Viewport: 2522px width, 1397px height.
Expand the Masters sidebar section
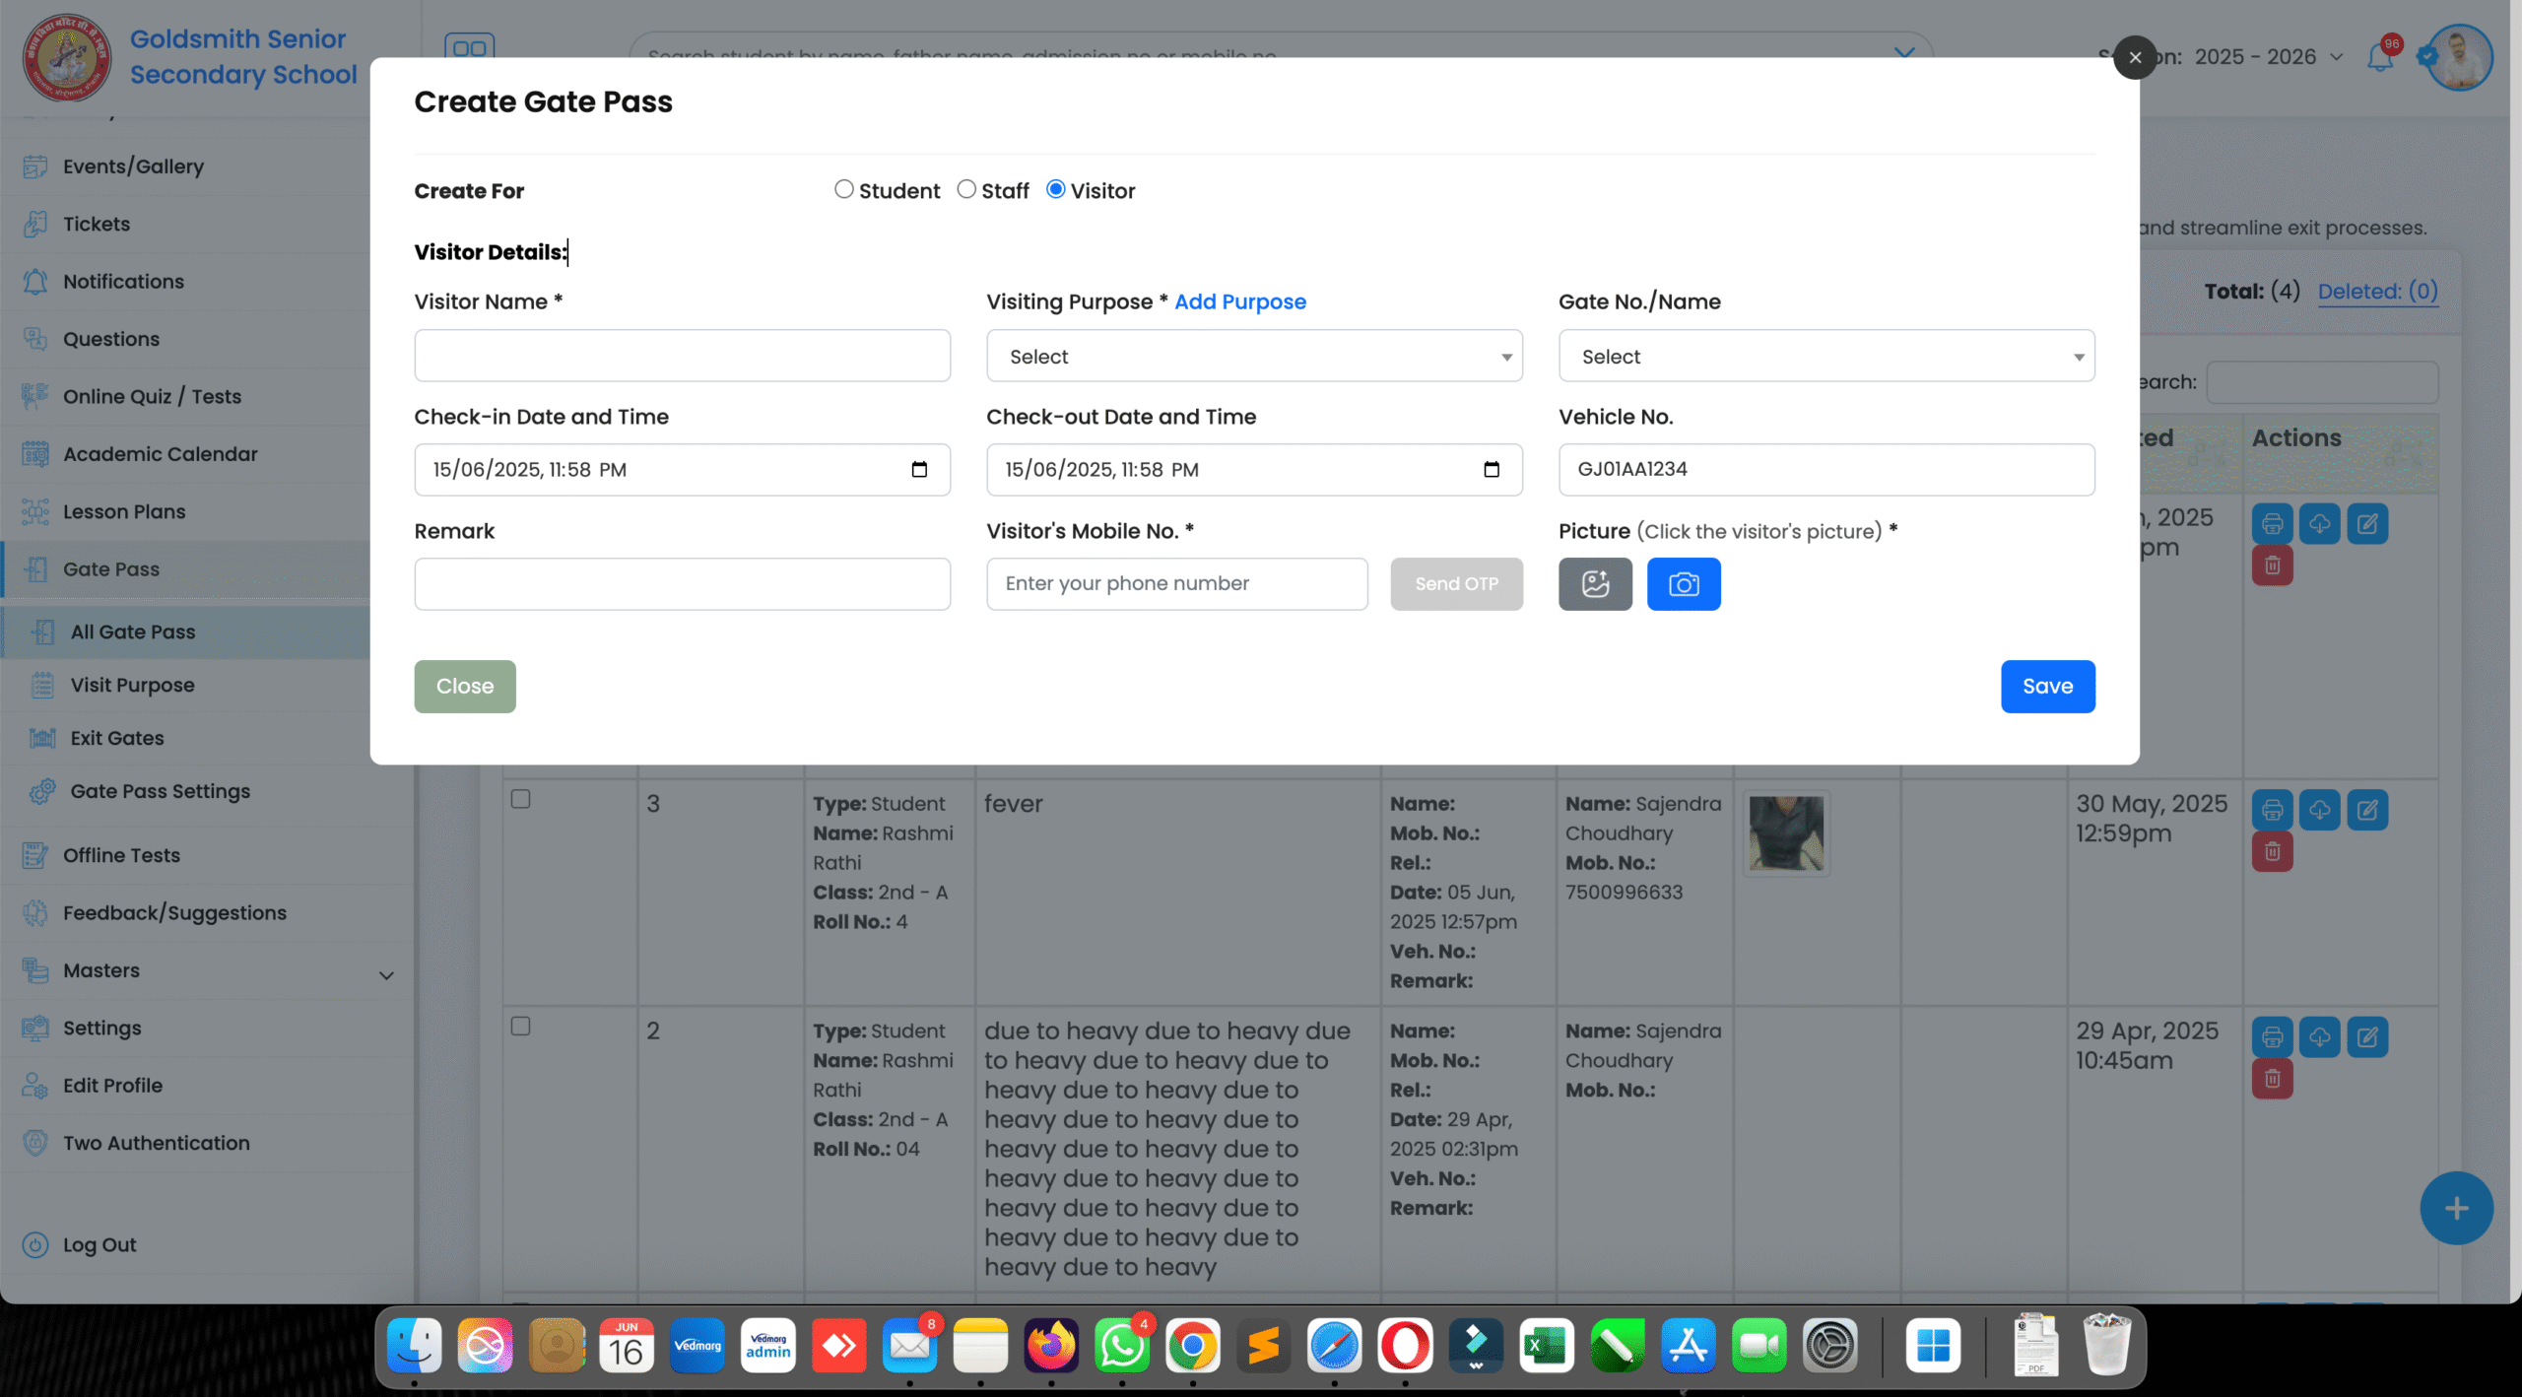pyautogui.click(x=102, y=971)
